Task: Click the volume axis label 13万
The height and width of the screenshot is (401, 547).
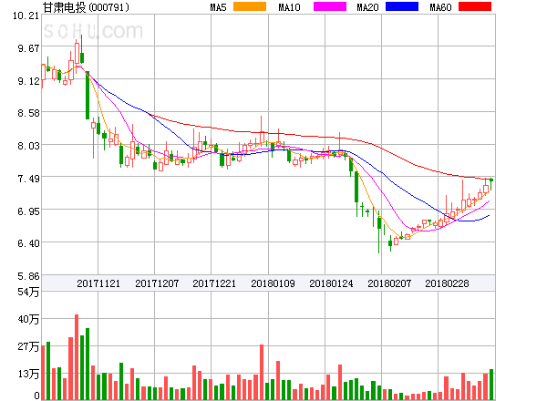Action: pos(28,374)
